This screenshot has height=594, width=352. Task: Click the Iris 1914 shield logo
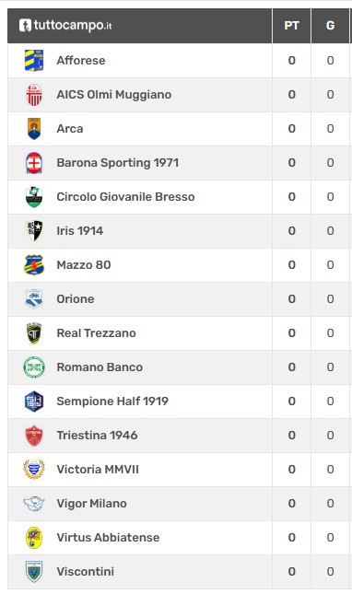coord(34,231)
